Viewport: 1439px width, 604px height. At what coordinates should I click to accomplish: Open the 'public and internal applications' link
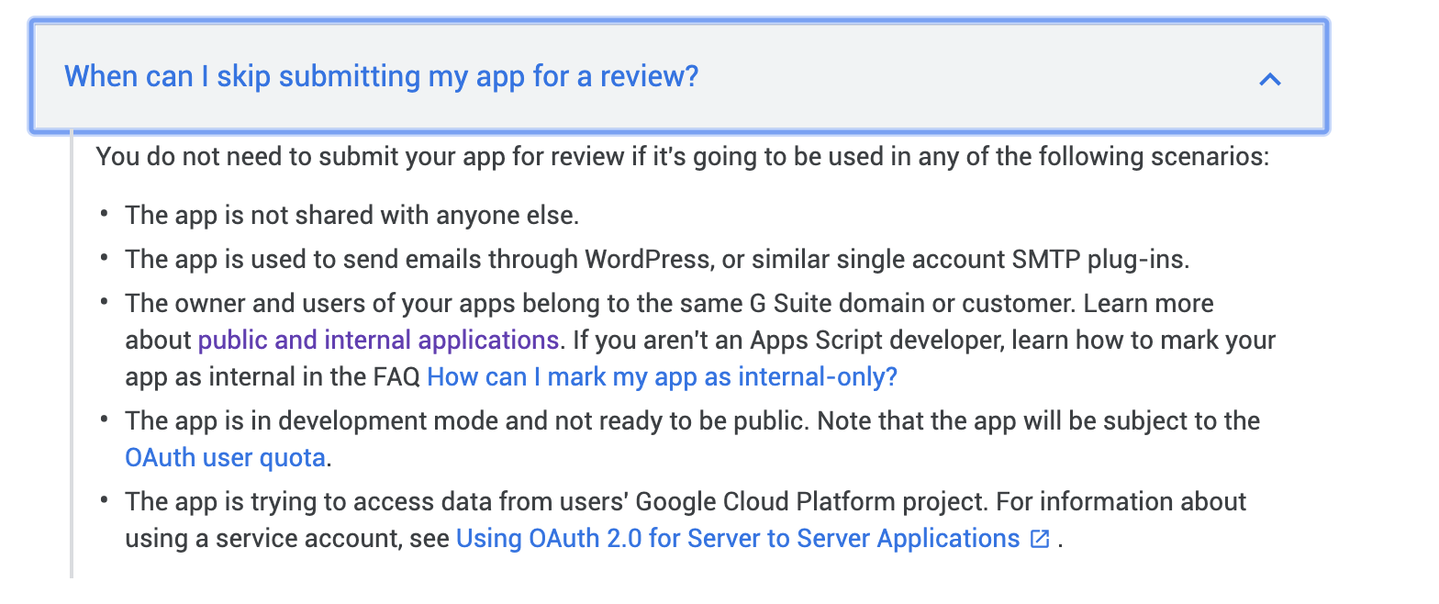tap(378, 341)
